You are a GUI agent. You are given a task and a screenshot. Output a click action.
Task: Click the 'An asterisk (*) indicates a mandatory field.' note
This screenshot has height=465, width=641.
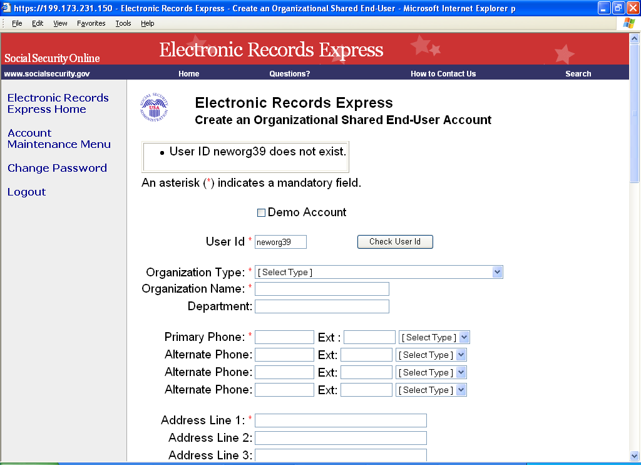pos(252,183)
